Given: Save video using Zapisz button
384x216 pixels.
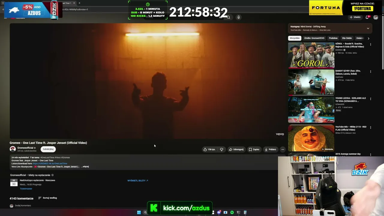Looking at the screenshot, I should 254,149.
